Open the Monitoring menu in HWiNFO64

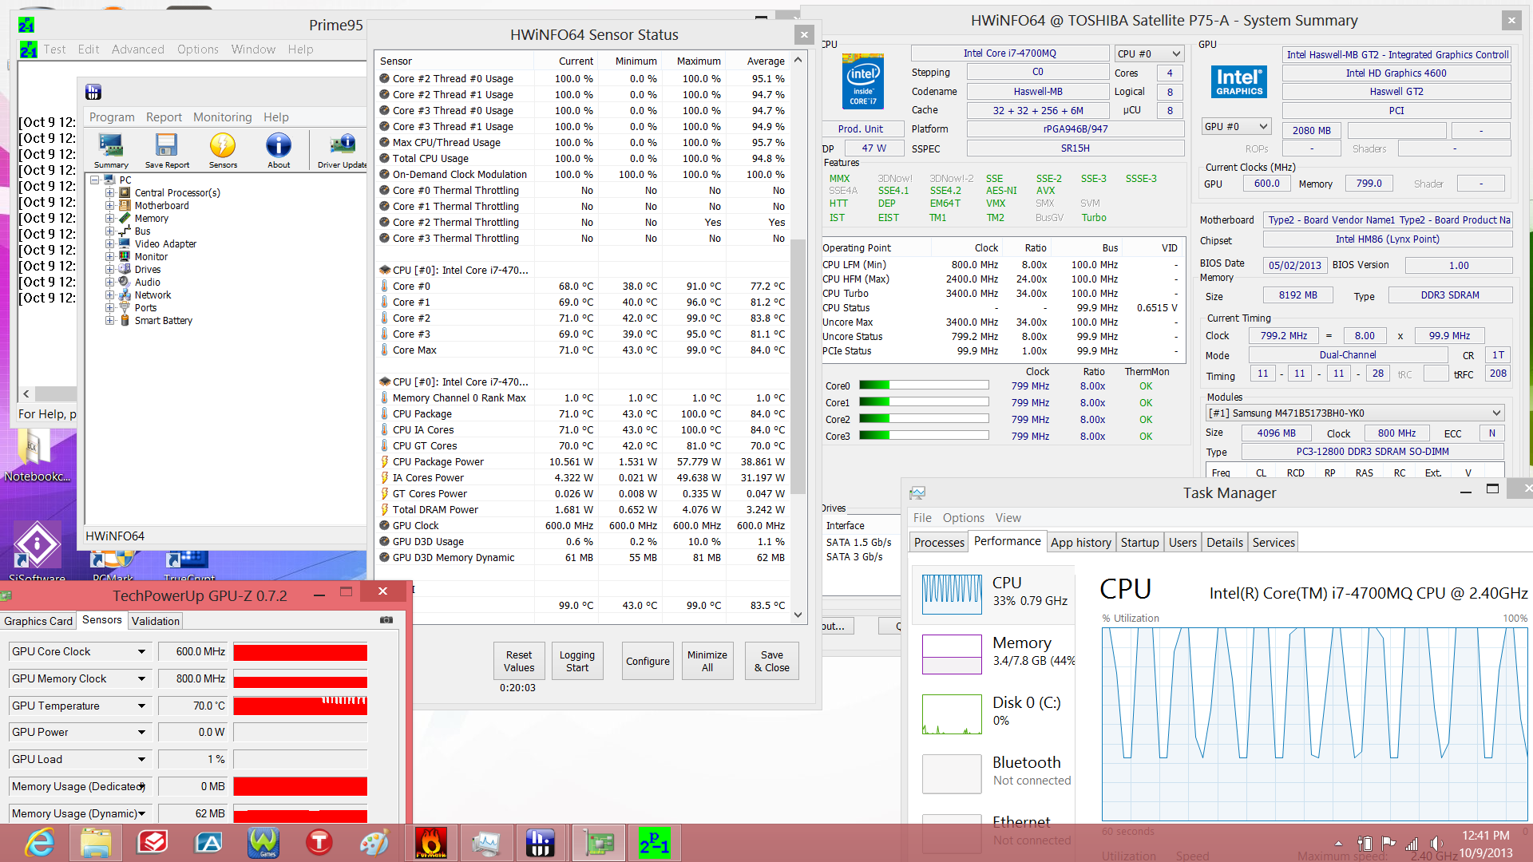pyautogui.click(x=222, y=117)
